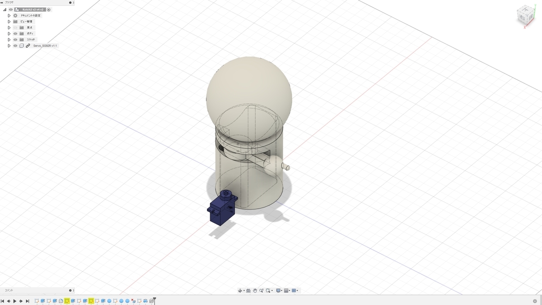The image size is (542, 305).
Task: Click the folder icon next to スケッチ
Action: (21, 40)
